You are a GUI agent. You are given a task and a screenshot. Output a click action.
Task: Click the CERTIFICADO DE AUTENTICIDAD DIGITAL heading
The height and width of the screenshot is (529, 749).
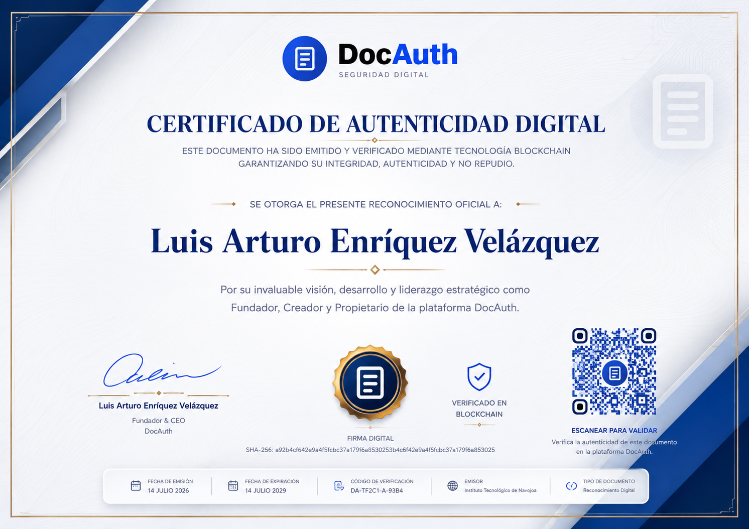[x=376, y=124]
